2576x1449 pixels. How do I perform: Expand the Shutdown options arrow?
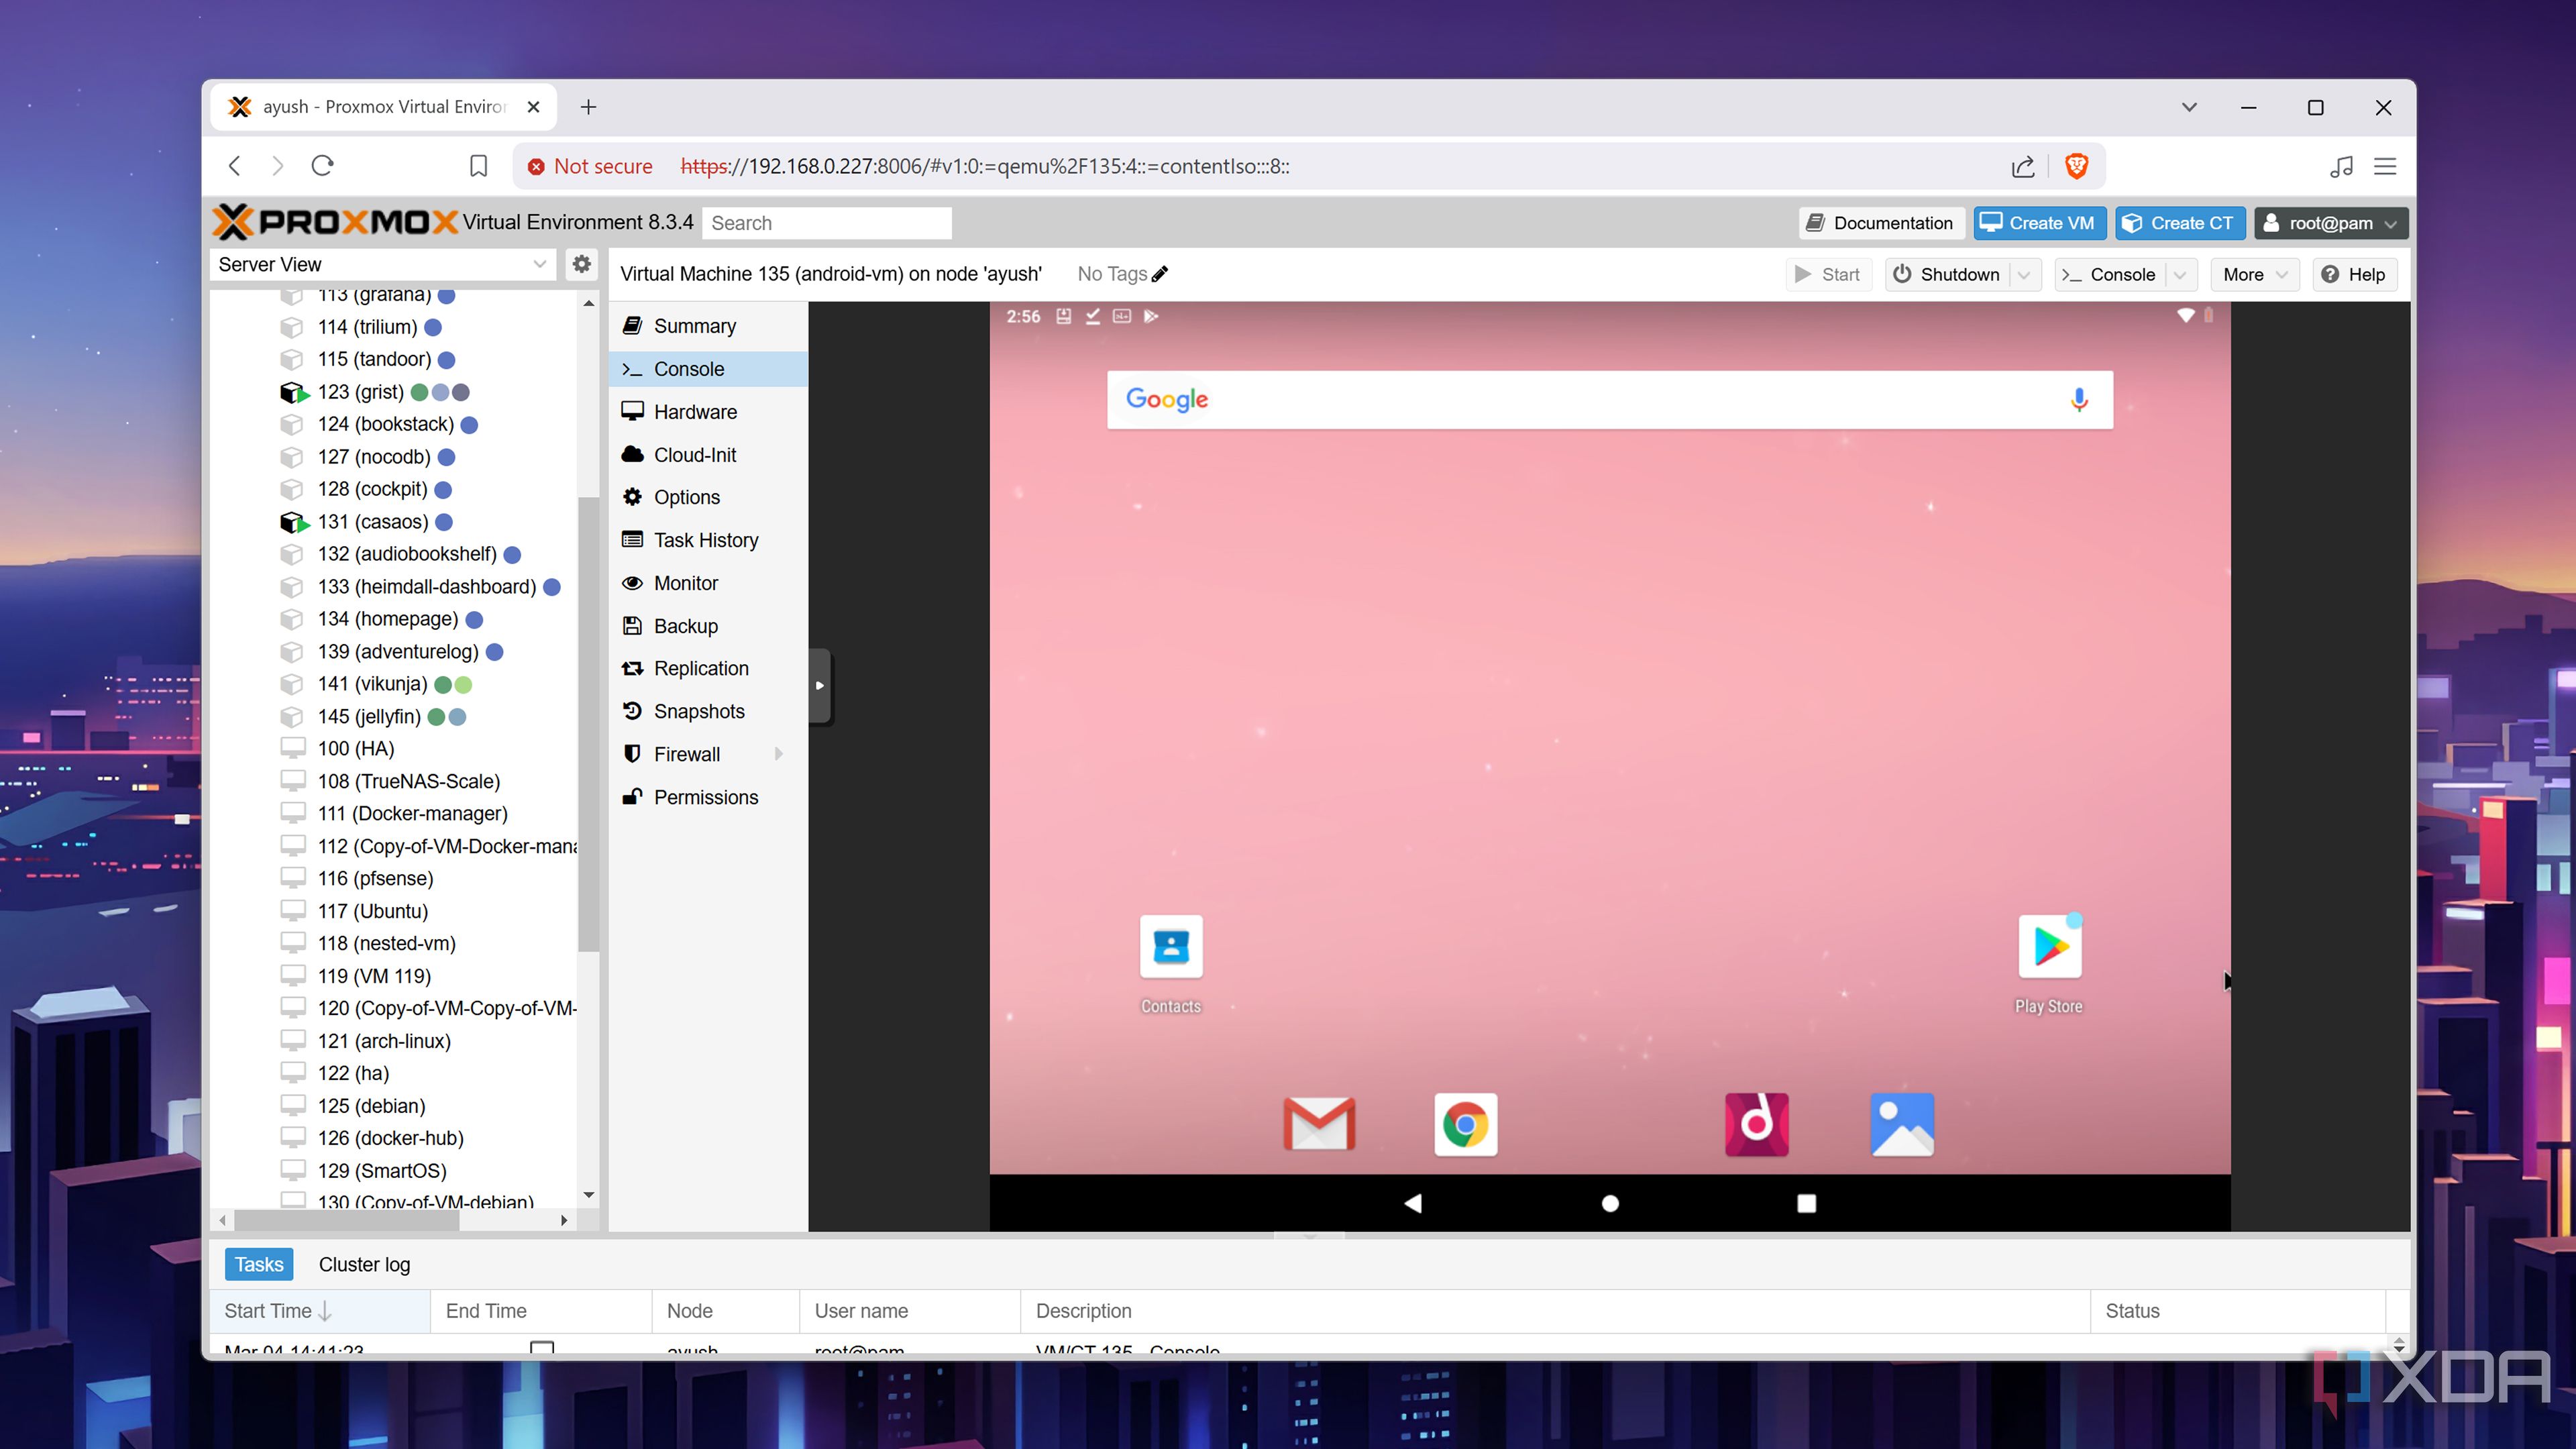[x=2024, y=274]
